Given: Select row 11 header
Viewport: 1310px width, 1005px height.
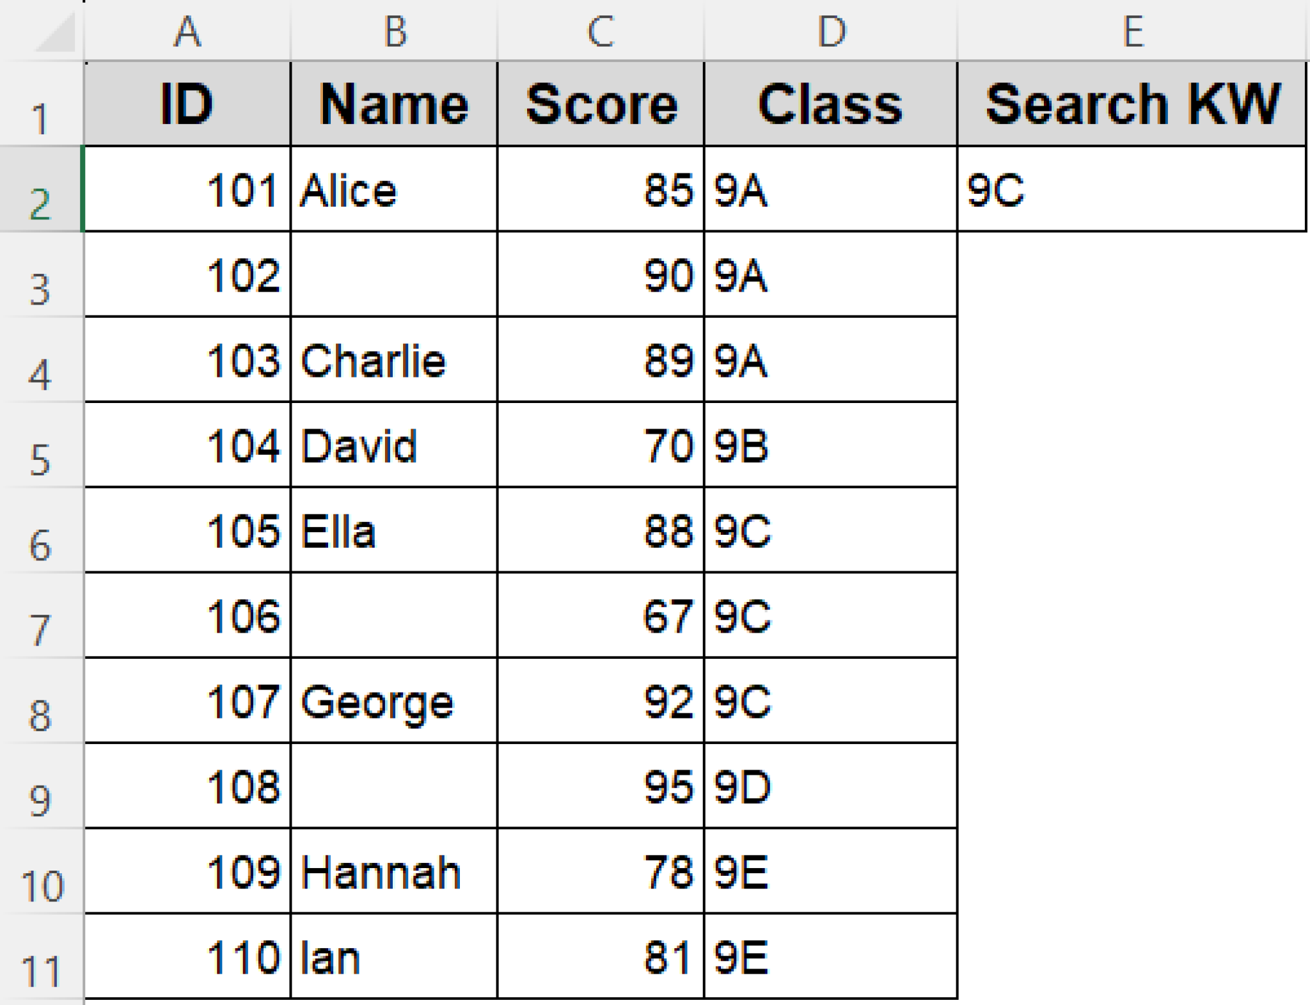Looking at the screenshot, I should [41, 957].
